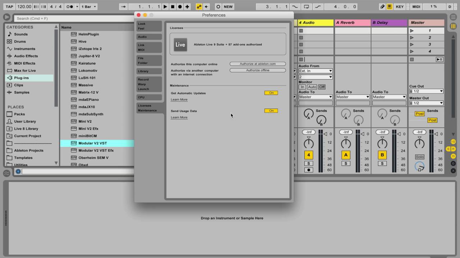Toggle Send Usage Data On button

pyautogui.click(x=271, y=111)
